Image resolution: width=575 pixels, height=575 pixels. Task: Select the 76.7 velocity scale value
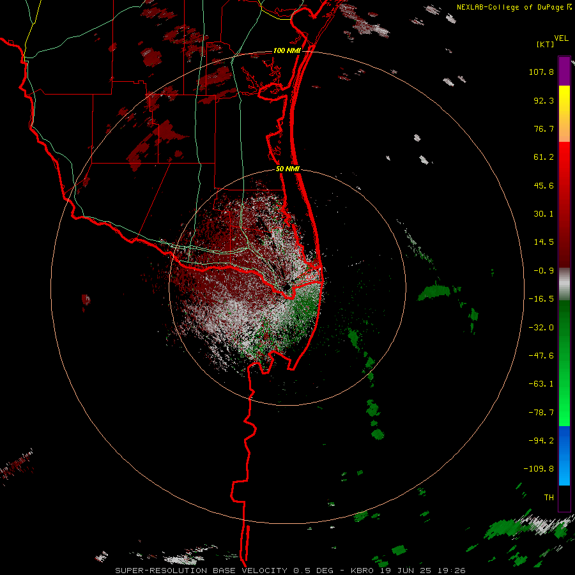(x=544, y=128)
